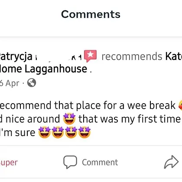Tap the share arrow icon
The image size is (182, 182).
pyautogui.click(x=171, y=162)
